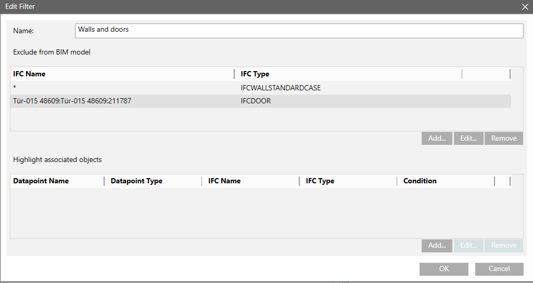Image resolution: width=533 pixels, height=283 pixels.
Task: Click the Name field containing 'Walls and doors'
Action: pyautogui.click(x=299, y=31)
